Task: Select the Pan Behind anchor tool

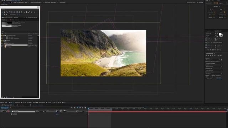Action: tap(14, 12)
